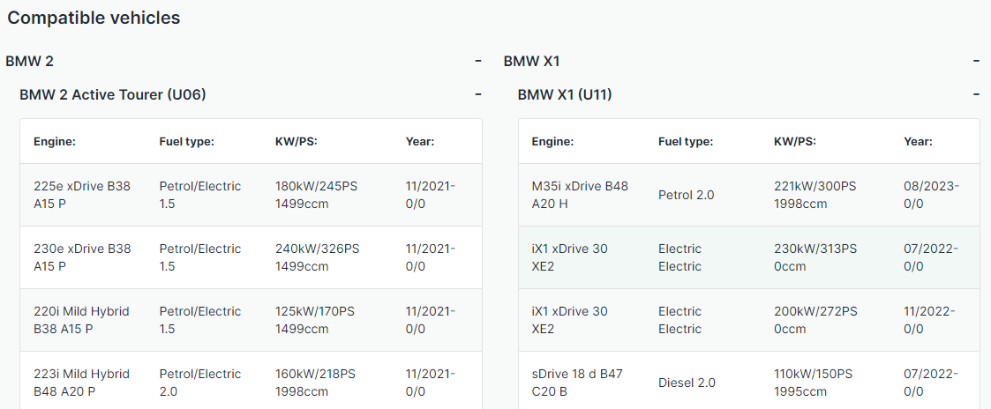Click Electric fuel type in 230kW iX1 row

coord(680,257)
